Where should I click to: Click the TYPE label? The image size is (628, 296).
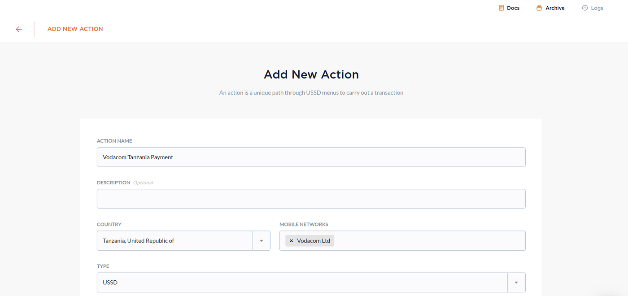[x=103, y=266]
